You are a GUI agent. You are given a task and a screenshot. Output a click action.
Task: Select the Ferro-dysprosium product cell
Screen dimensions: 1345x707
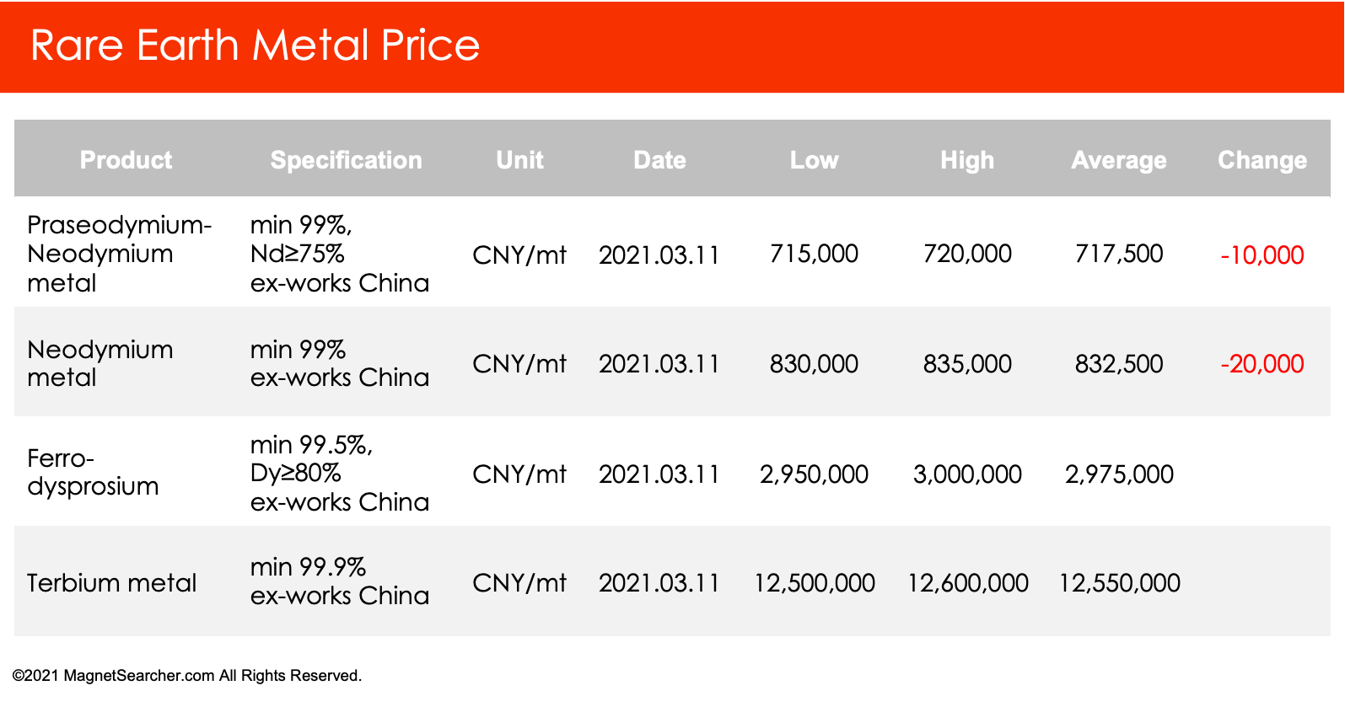(93, 472)
